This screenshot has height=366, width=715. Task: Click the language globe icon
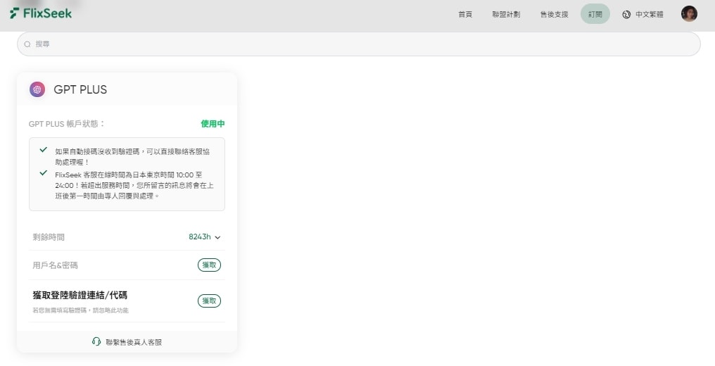tap(626, 15)
